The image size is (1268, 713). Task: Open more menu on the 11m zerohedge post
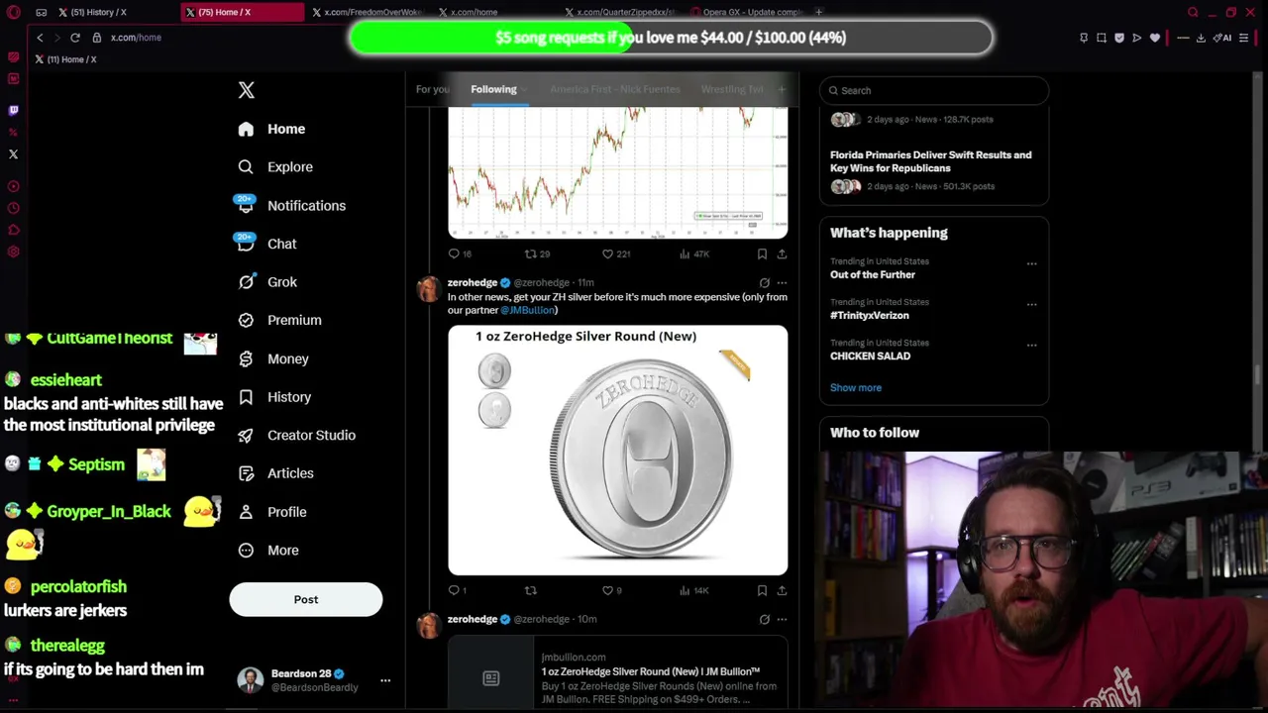[782, 283]
